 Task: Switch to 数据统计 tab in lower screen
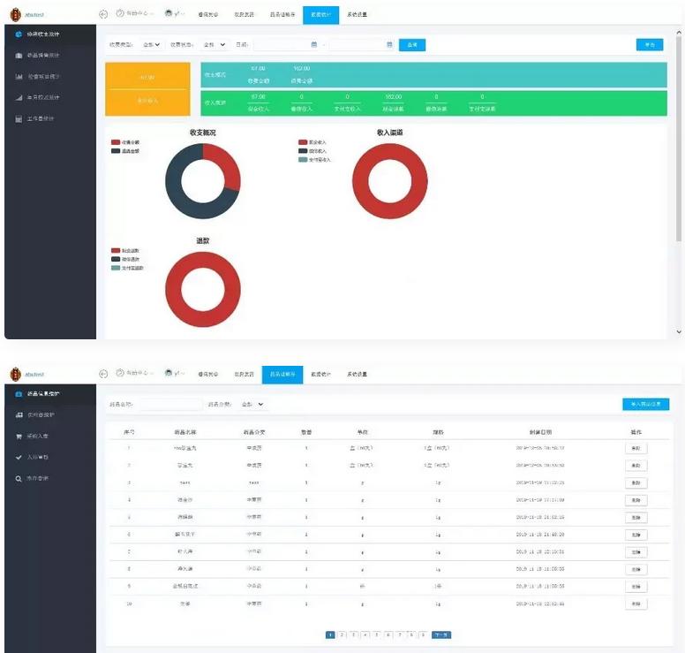click(x=320, y=374)
